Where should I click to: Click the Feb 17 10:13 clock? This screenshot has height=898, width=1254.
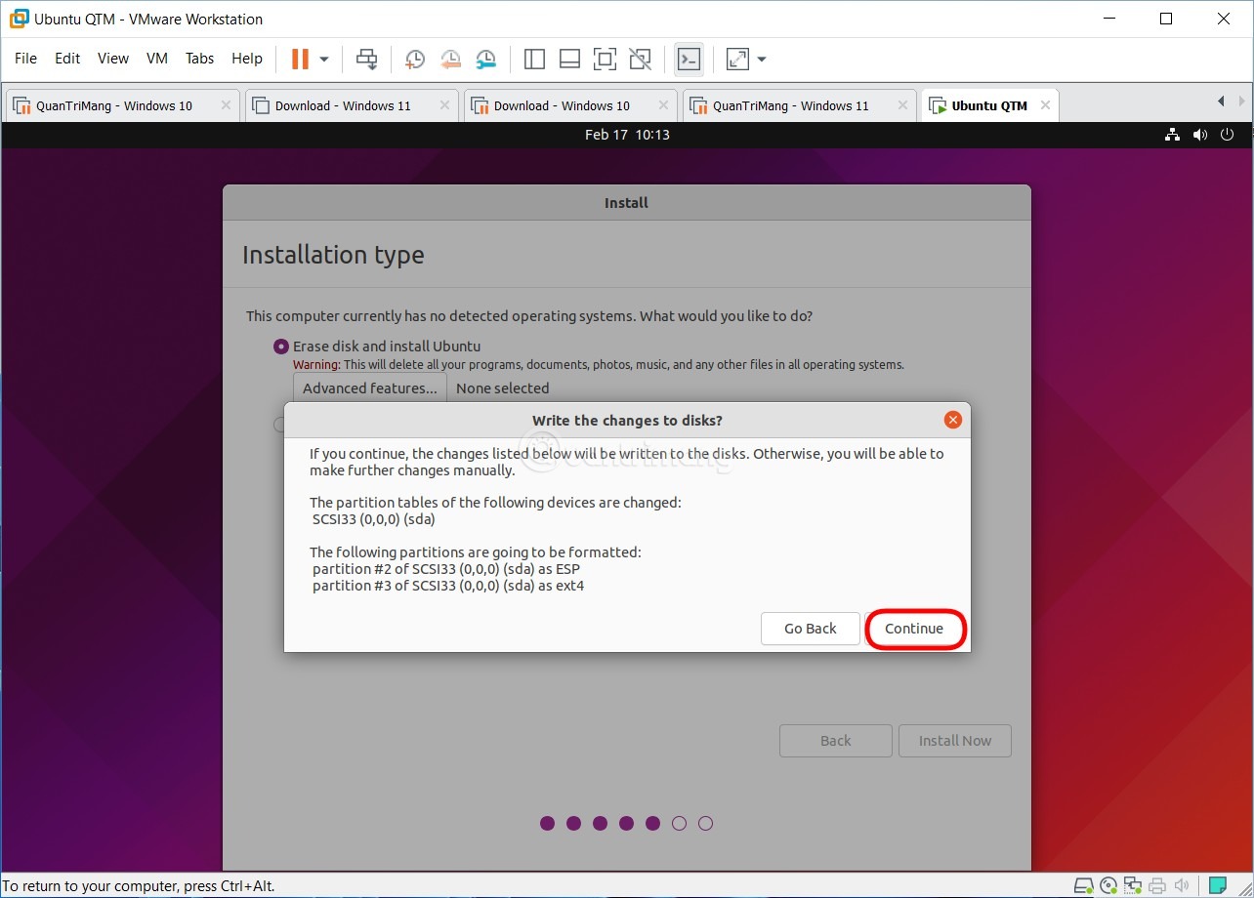627,135
